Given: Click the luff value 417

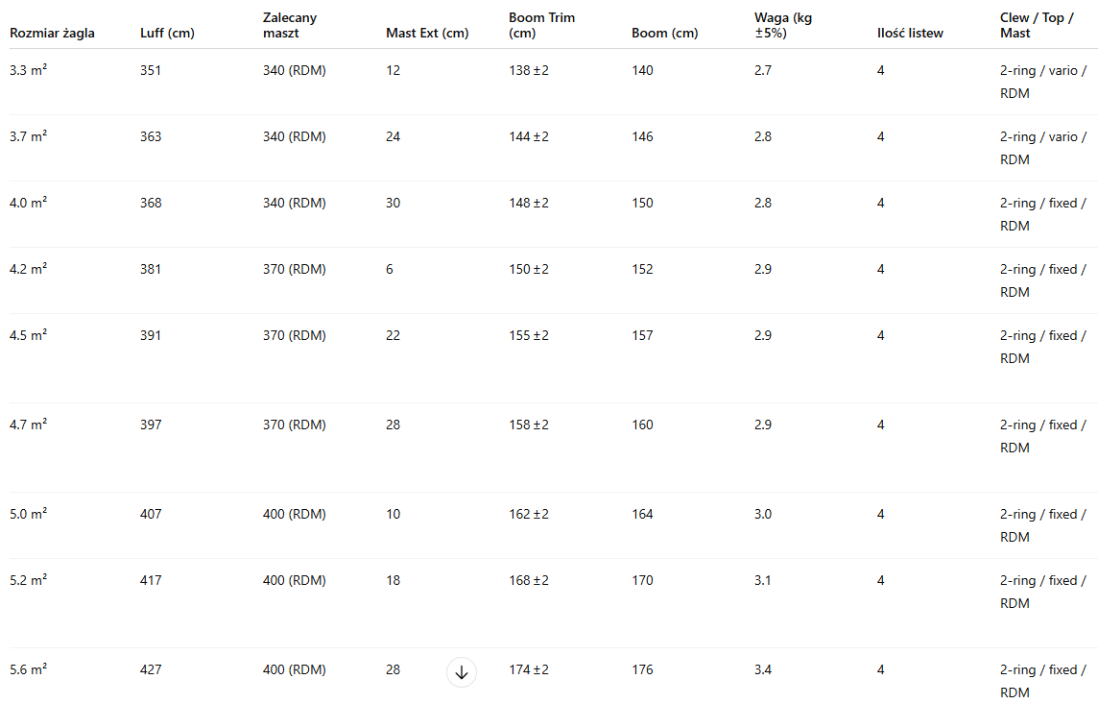Looking at the screenshot, I should tap(151, 581).
